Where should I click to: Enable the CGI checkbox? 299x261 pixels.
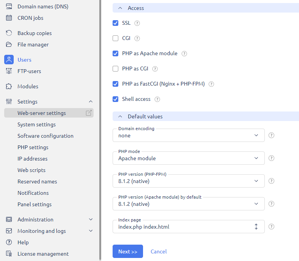click(x=116, y=38)
